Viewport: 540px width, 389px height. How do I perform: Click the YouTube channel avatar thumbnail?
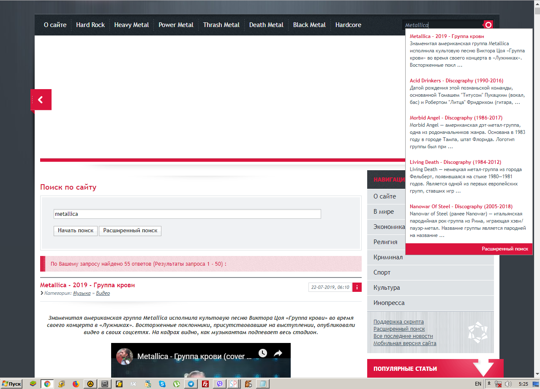point(125,356)
